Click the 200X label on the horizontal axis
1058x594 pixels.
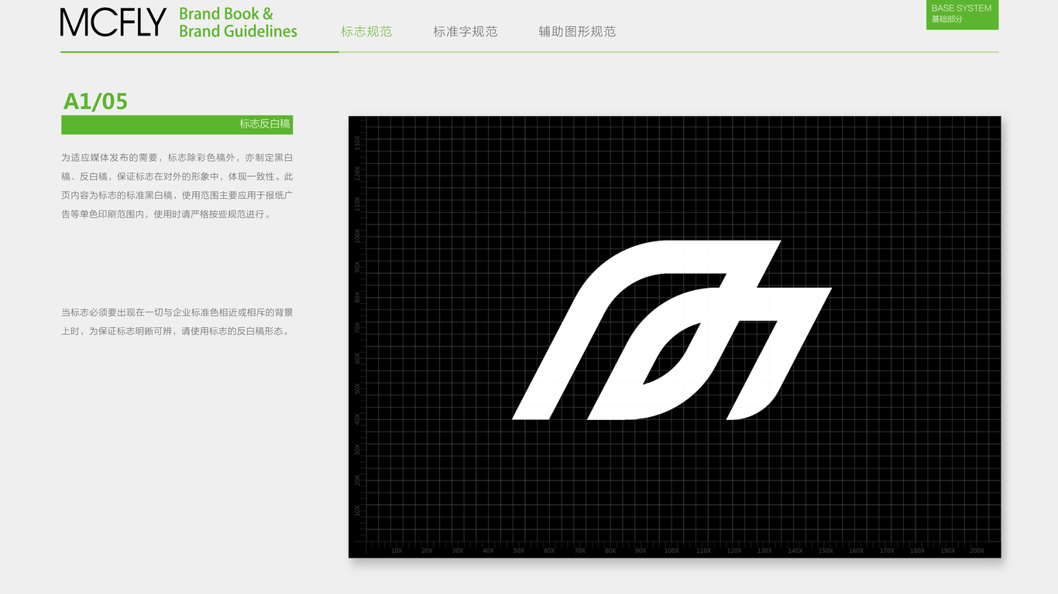click(x=977, y=551)
